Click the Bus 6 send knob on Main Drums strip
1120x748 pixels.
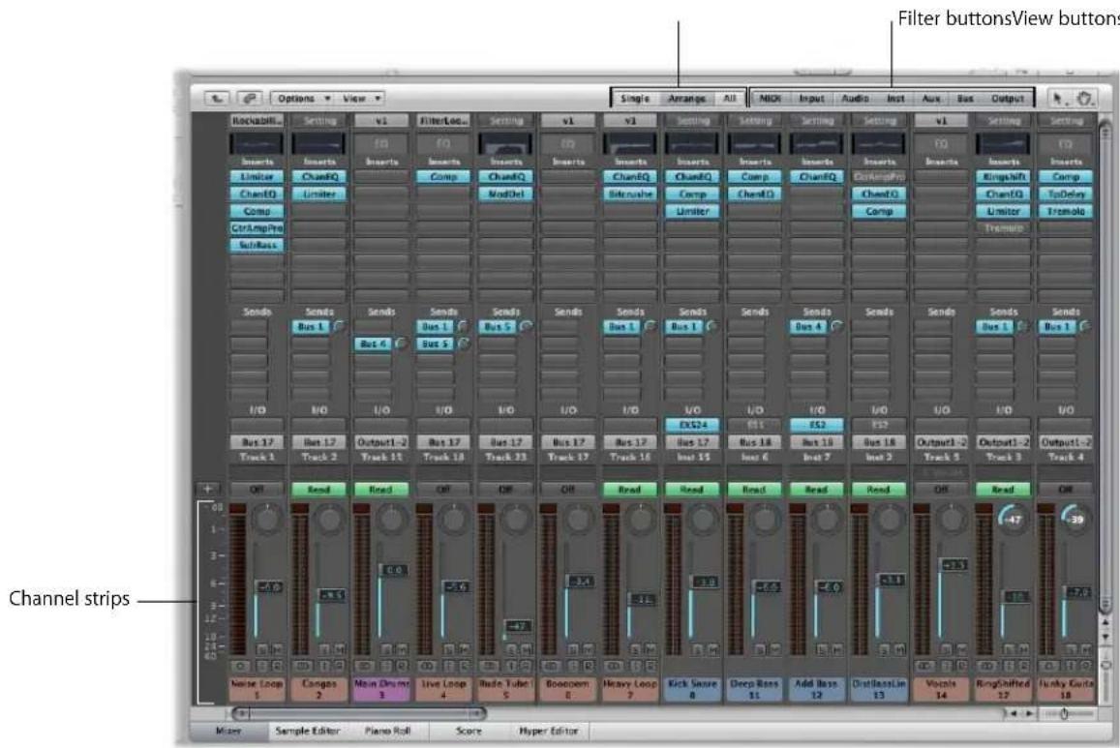(x=402, y=344)
